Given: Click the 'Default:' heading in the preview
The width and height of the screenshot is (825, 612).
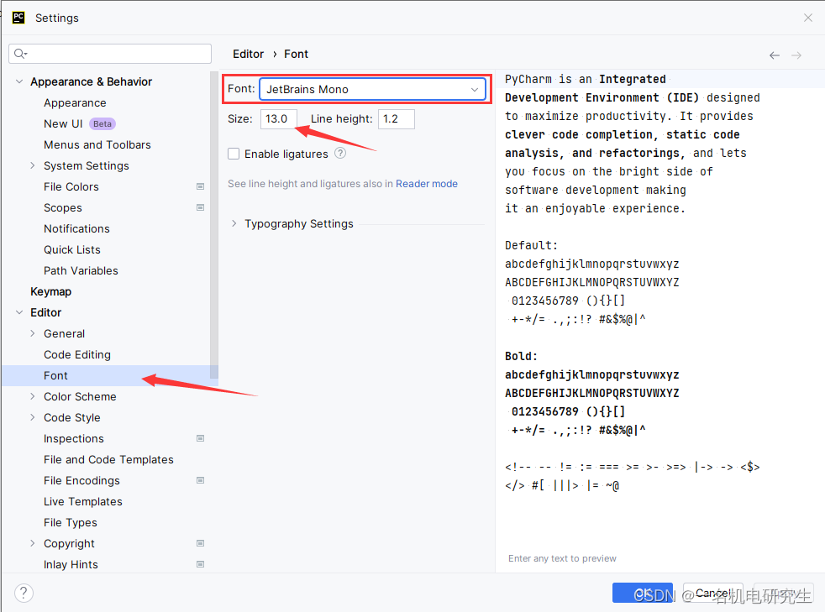Looking at the screenshot, I should coord(531,245).
